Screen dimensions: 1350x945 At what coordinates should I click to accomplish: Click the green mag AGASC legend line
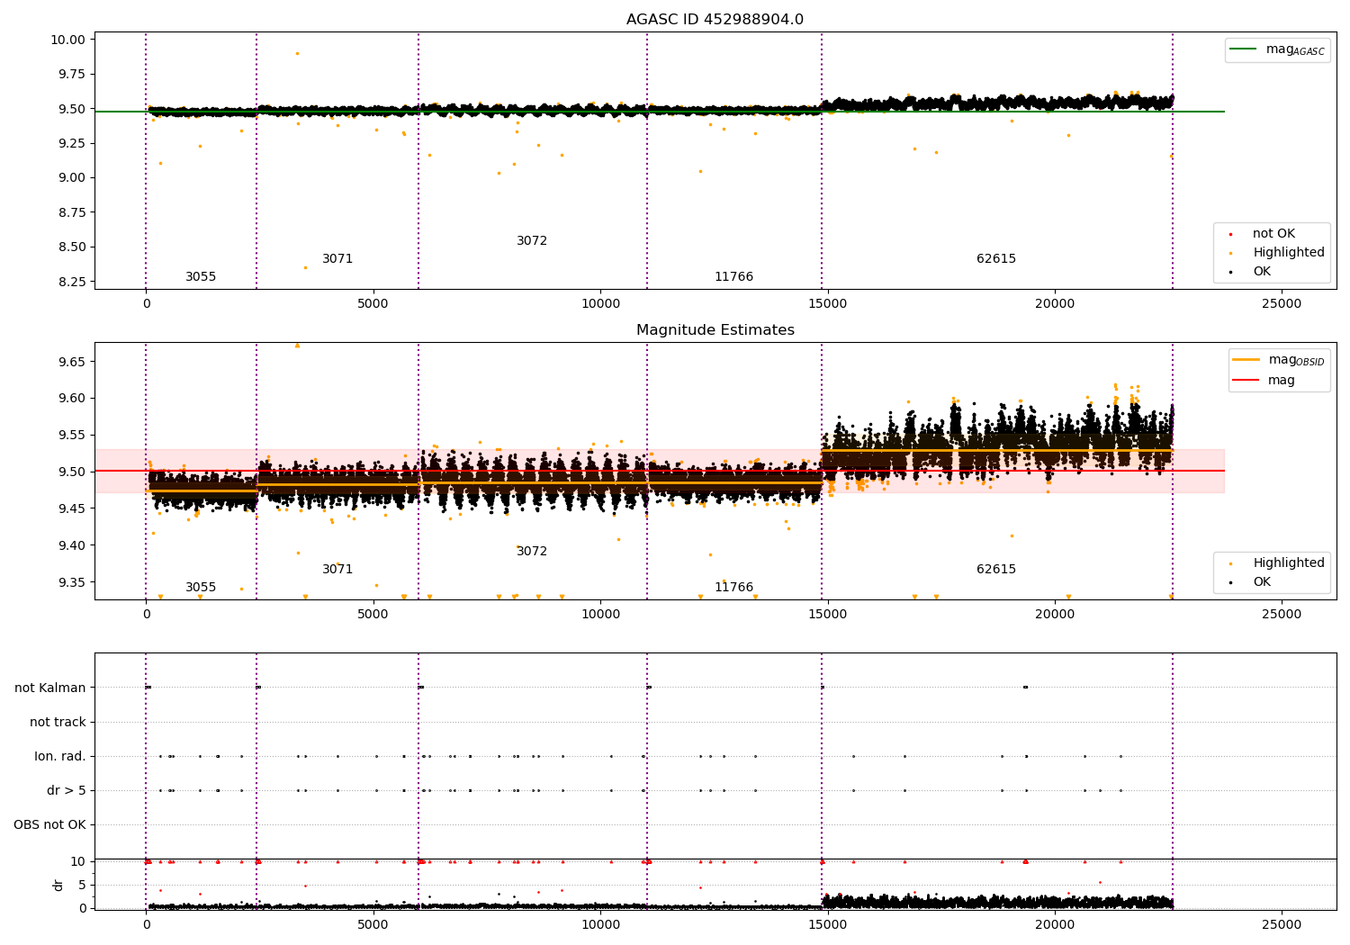click(x=1243, y=49)
